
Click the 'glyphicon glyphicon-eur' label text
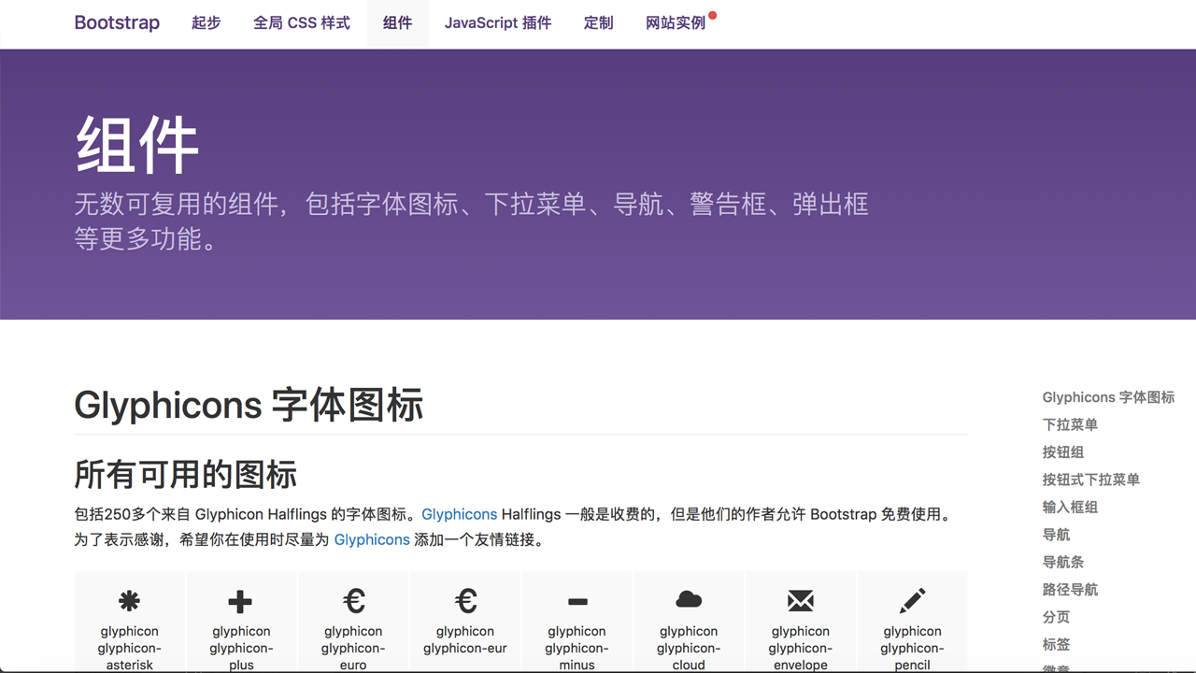465,639
